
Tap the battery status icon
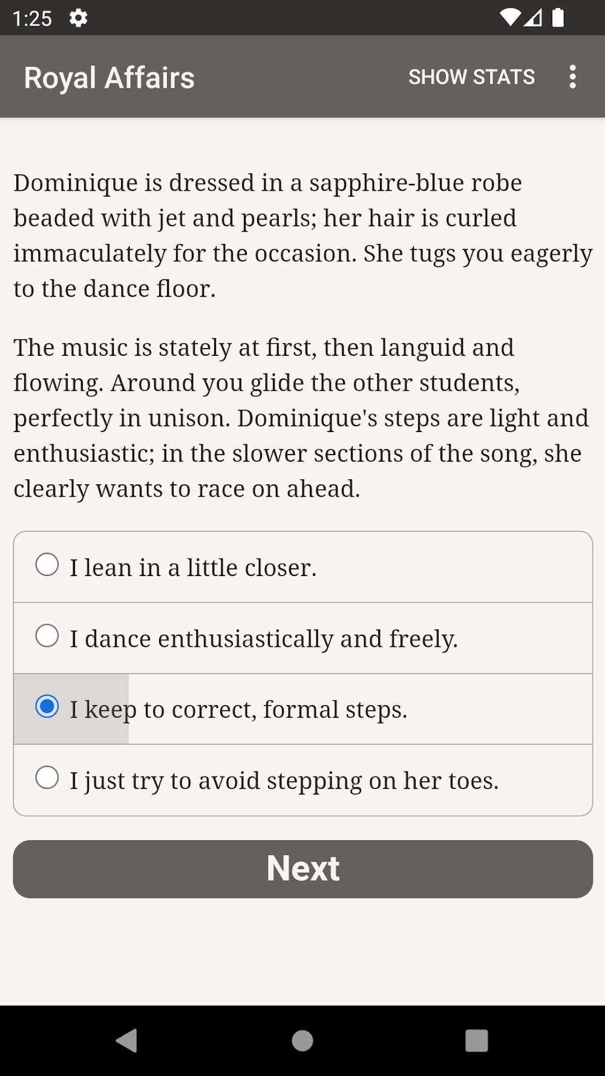[x=558, y=18]
